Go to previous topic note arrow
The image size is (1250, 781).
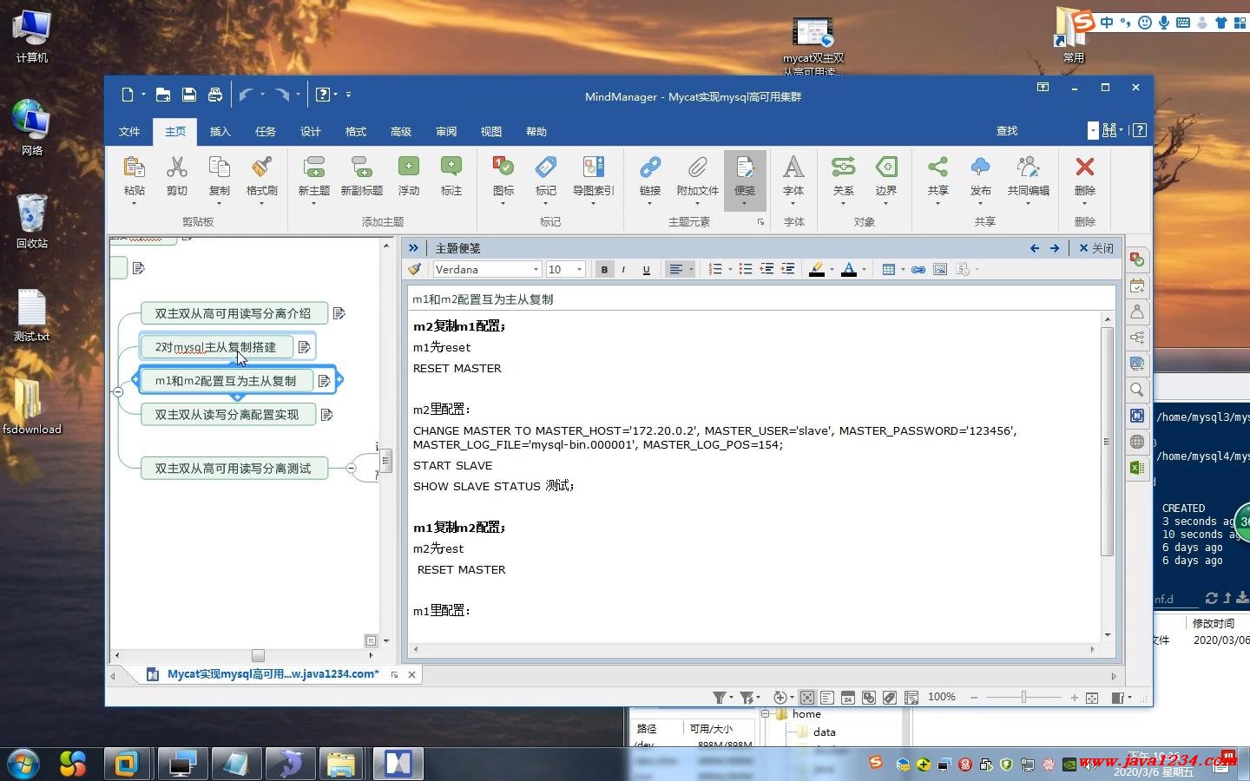point(1035,248)
